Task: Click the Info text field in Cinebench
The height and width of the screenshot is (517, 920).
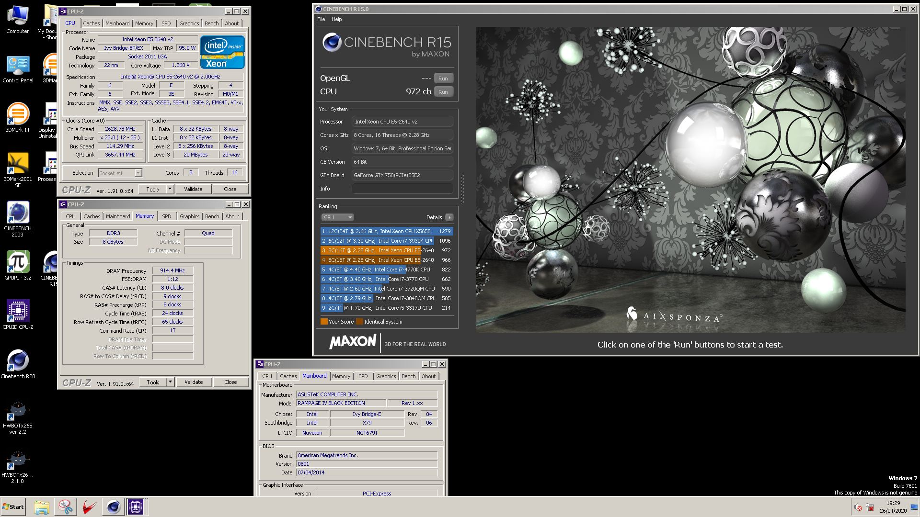Action: point(402,189)
